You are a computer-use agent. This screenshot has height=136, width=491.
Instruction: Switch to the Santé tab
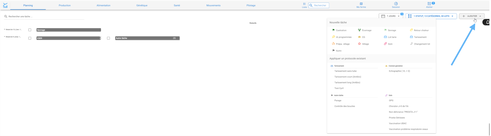(177, 5)
